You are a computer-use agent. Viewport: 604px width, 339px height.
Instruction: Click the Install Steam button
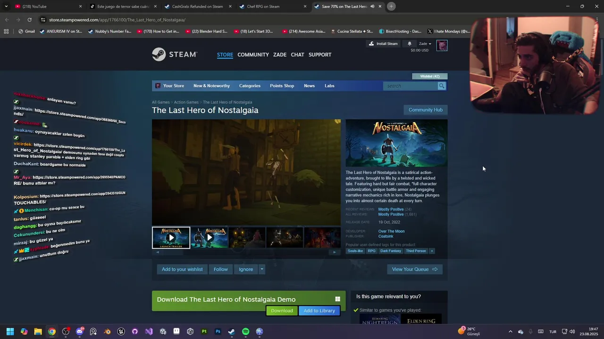(x=383, y=44)
